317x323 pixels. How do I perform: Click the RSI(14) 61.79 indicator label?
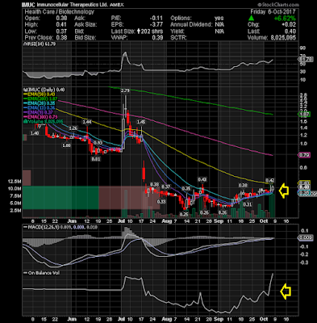click(40, 44)
